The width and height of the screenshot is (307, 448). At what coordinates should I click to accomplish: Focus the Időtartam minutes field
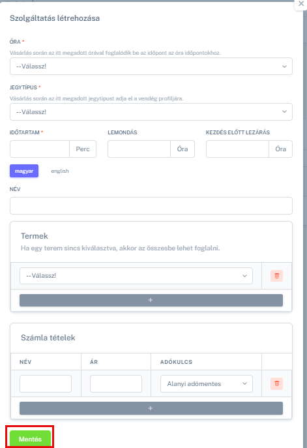click(40, 149)
